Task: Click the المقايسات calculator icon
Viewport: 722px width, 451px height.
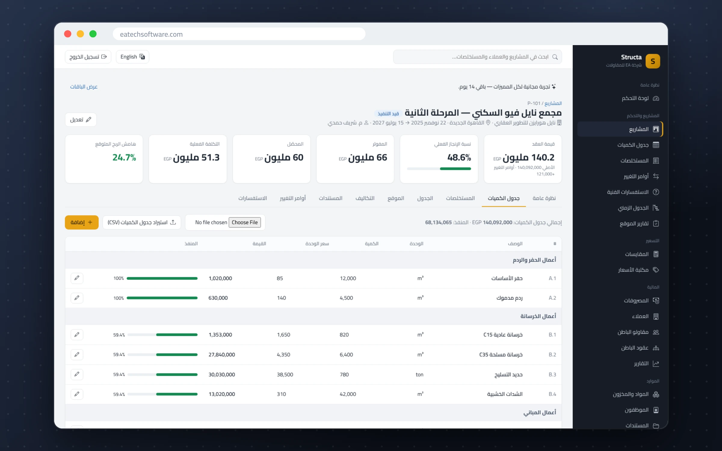Action: [x=656, y=254]
